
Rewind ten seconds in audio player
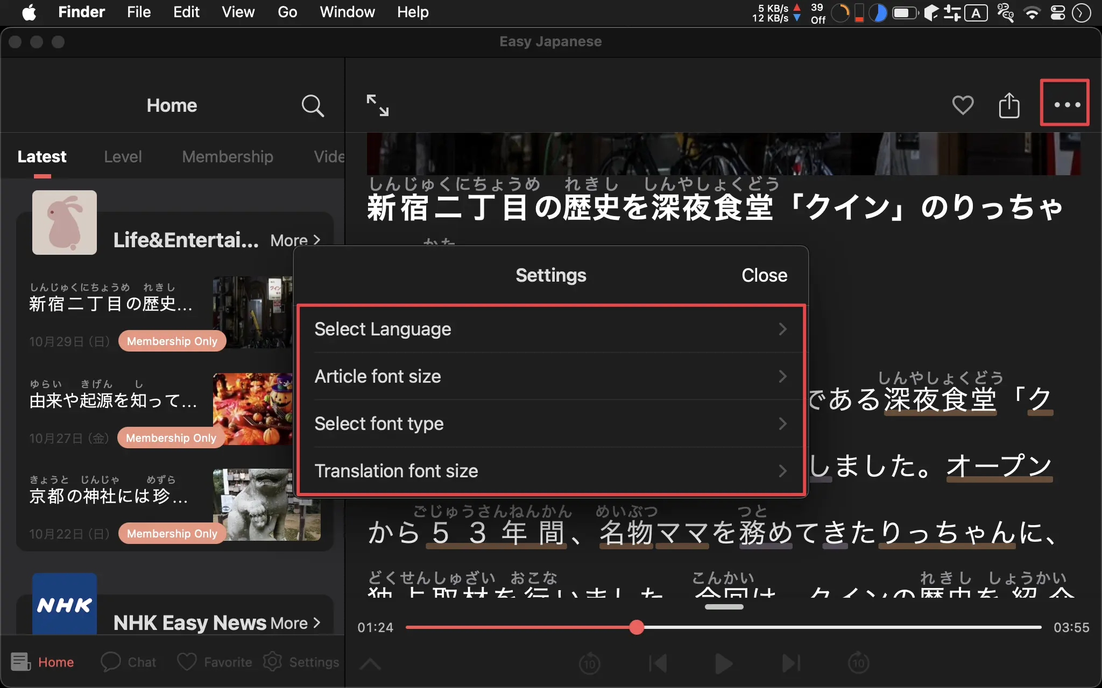pos(590,663)
